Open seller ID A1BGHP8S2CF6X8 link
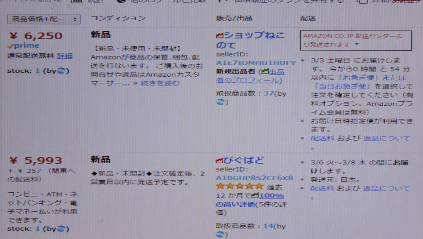 [x=254, y=178]
